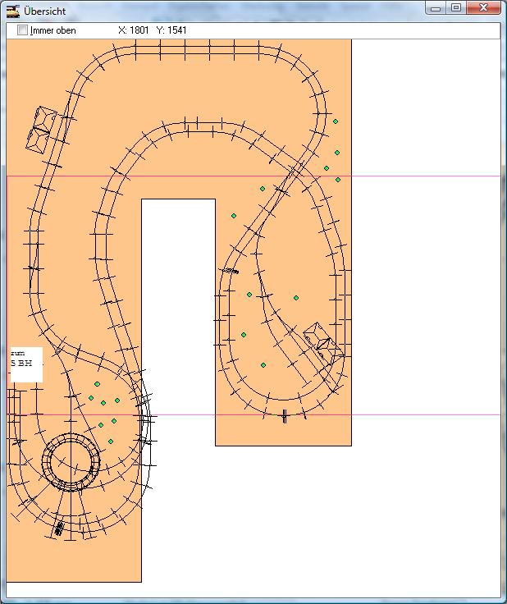The width and height of the screenshot is (507, 604).
Task: Select the turntable center on the layout
Action: pyautogui.click(x=71, y=463)
